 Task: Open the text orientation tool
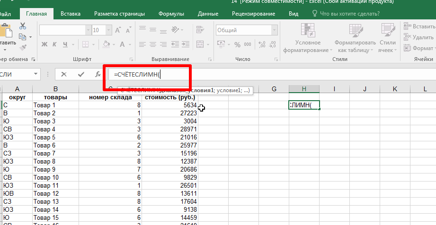pyautogui.click(x=176, y=29)
